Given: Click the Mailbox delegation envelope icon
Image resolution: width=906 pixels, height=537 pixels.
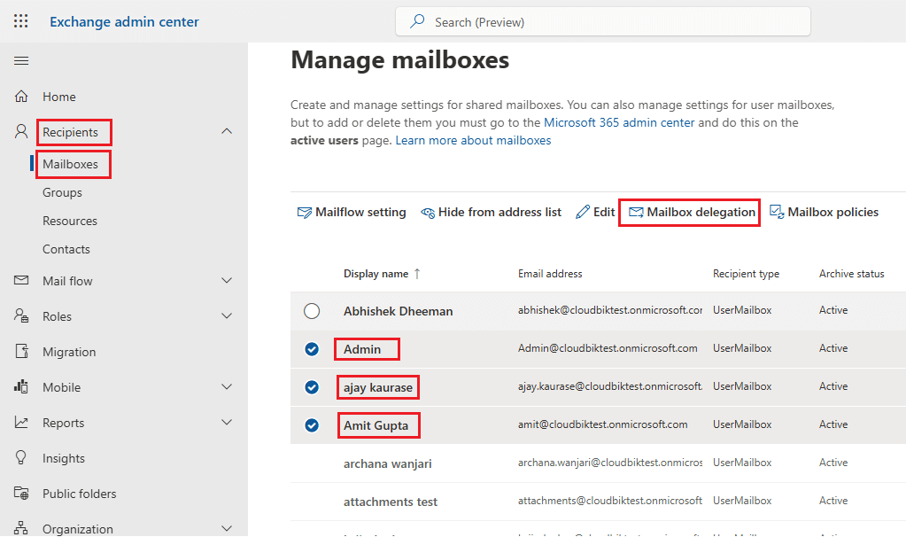Looking at the screenshot, I should pyautogui.click(x=636, y=213).
